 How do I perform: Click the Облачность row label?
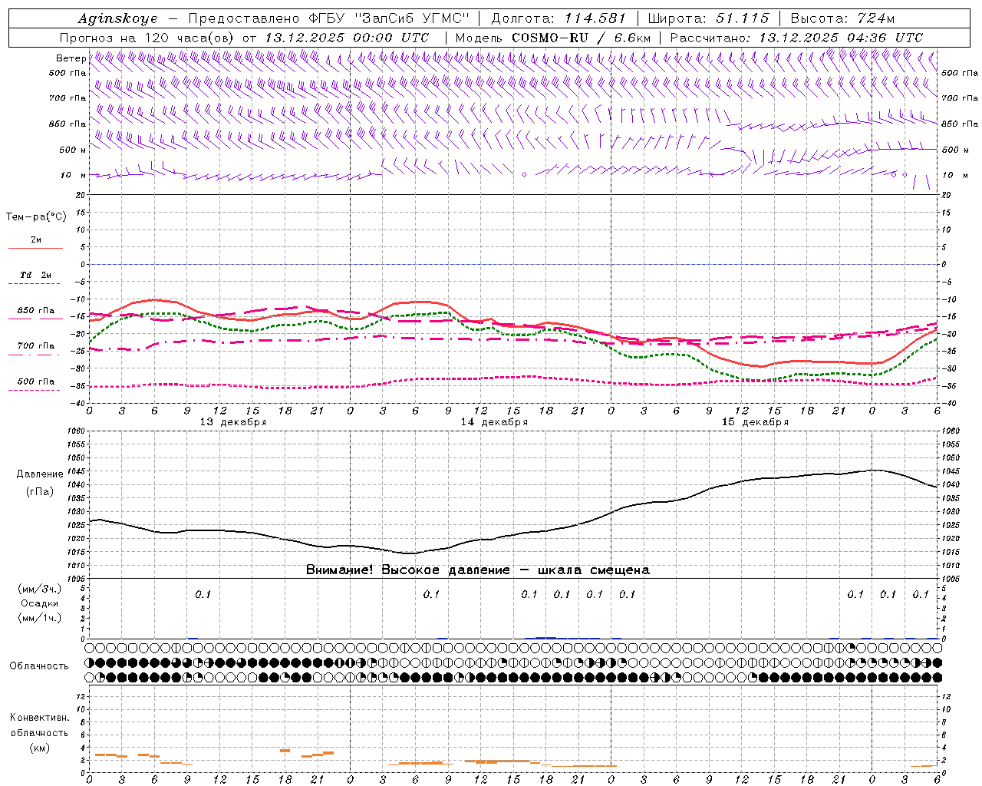point(39,665)
